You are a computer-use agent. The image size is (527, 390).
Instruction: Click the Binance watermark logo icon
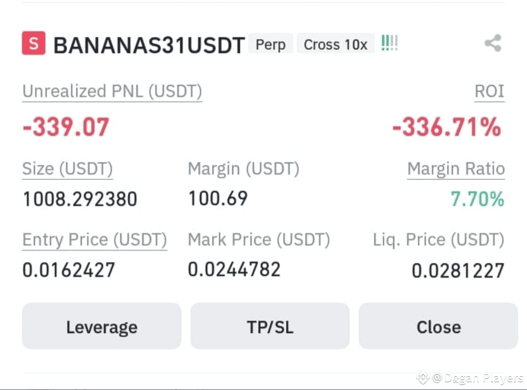[423, 378]
